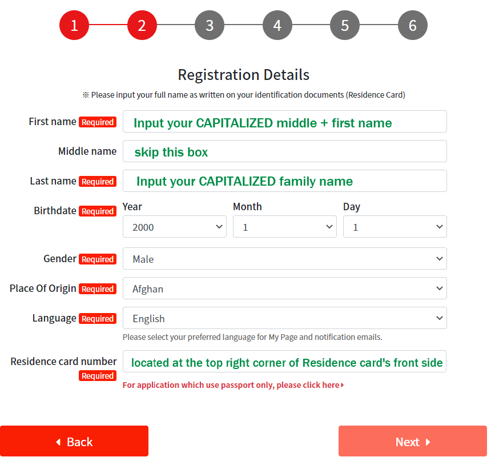Jump to step 3 circle
Viewport: 491px width, 461px height.
click(210, 25)
